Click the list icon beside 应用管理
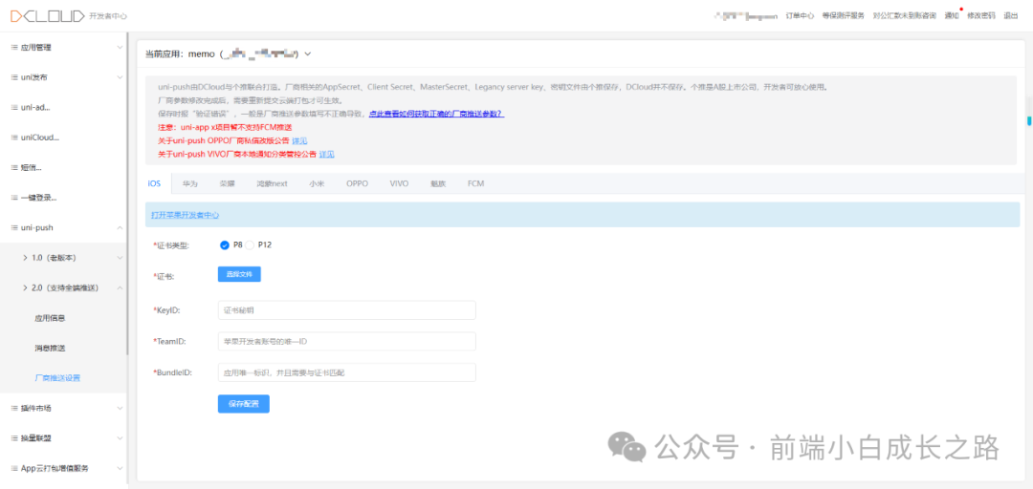 (x=14, y=48)
